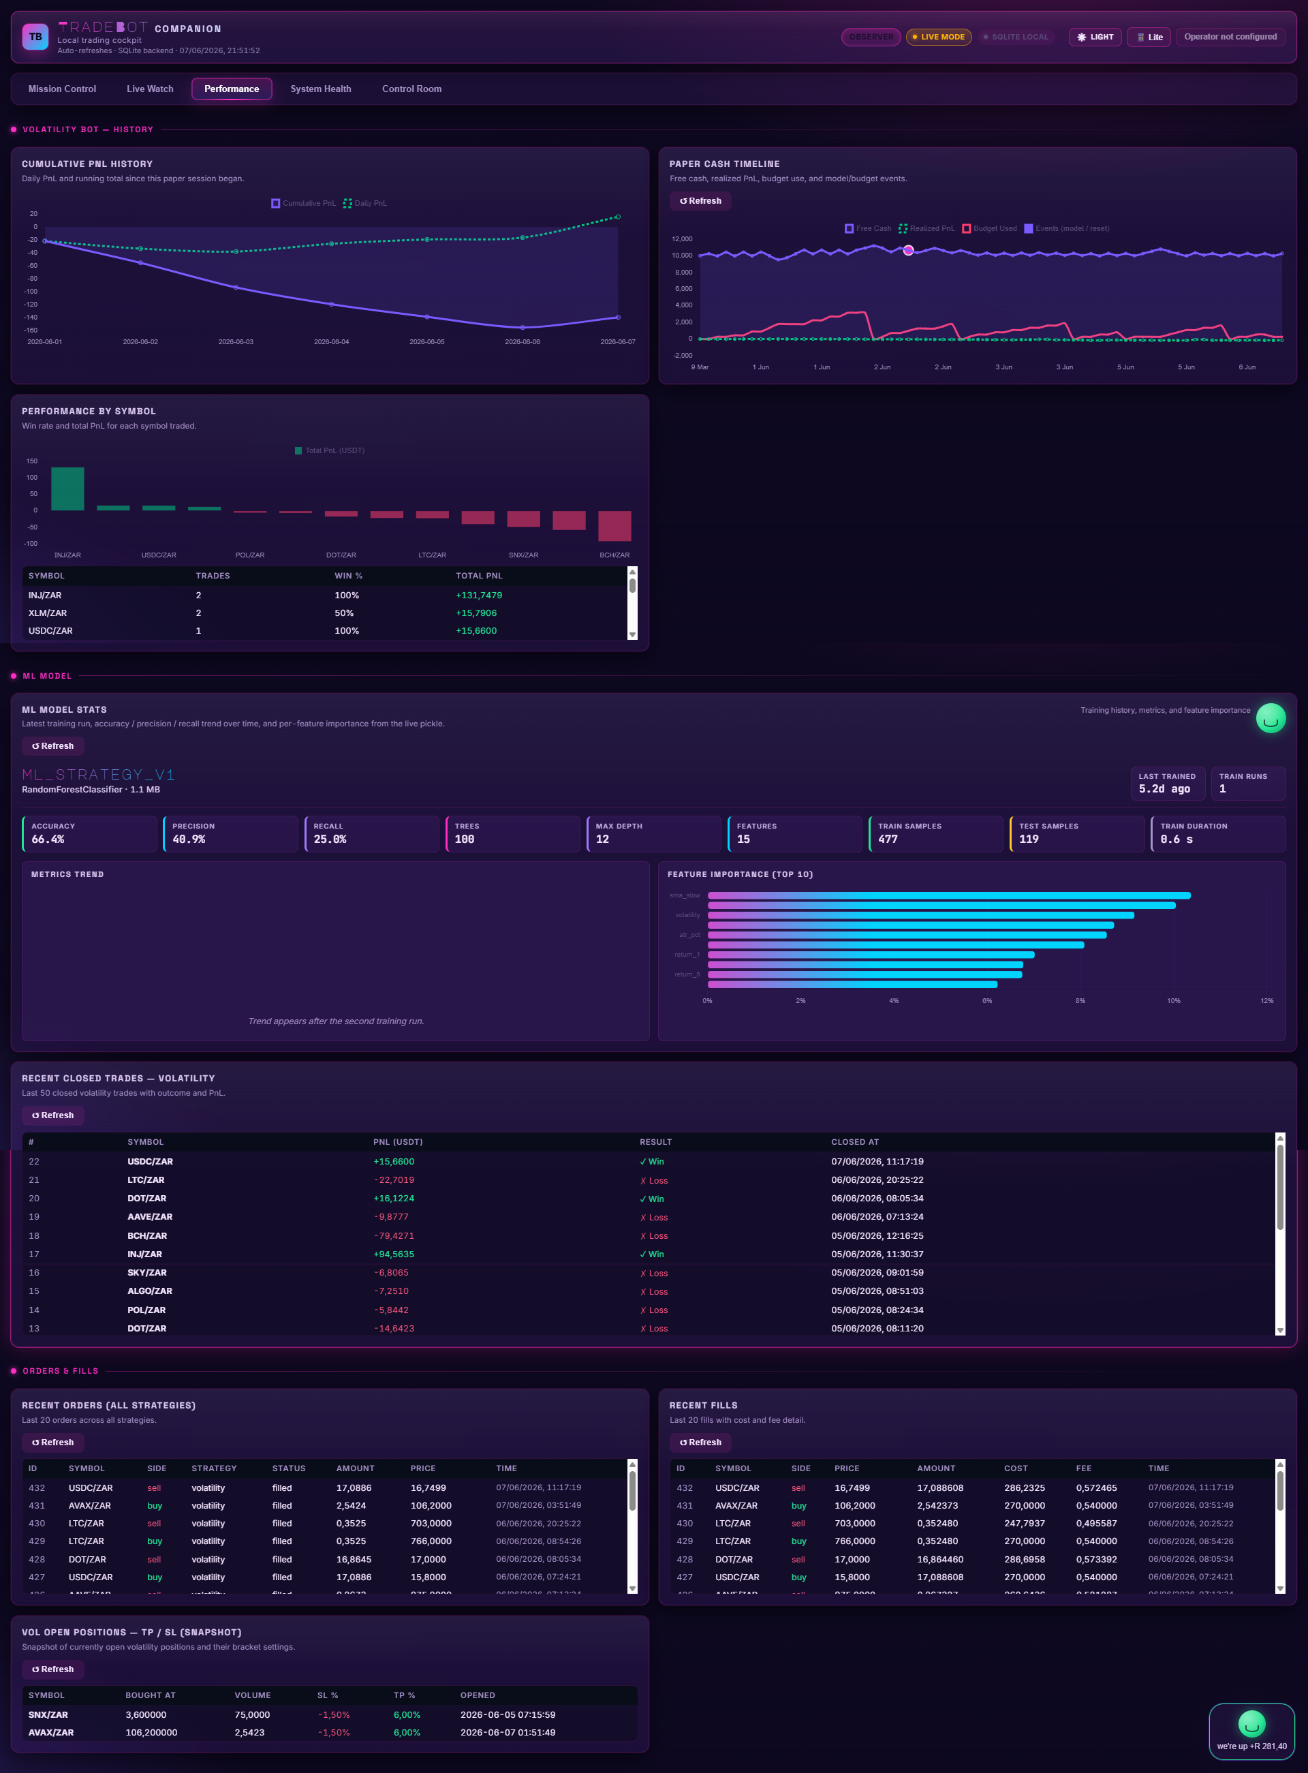The width and height of the screenshot is (1308, 1773).
Task: Click the PNL (USDT) column header in Closed Trades
Action: (x=397, y=1142)
